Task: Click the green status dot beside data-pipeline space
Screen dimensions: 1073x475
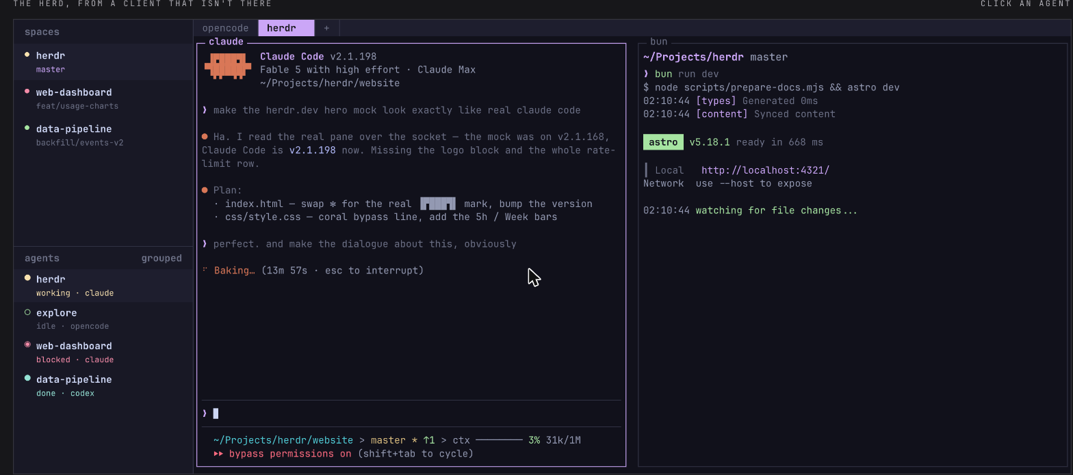Action: pyautogui.click(x=27, y=128)
